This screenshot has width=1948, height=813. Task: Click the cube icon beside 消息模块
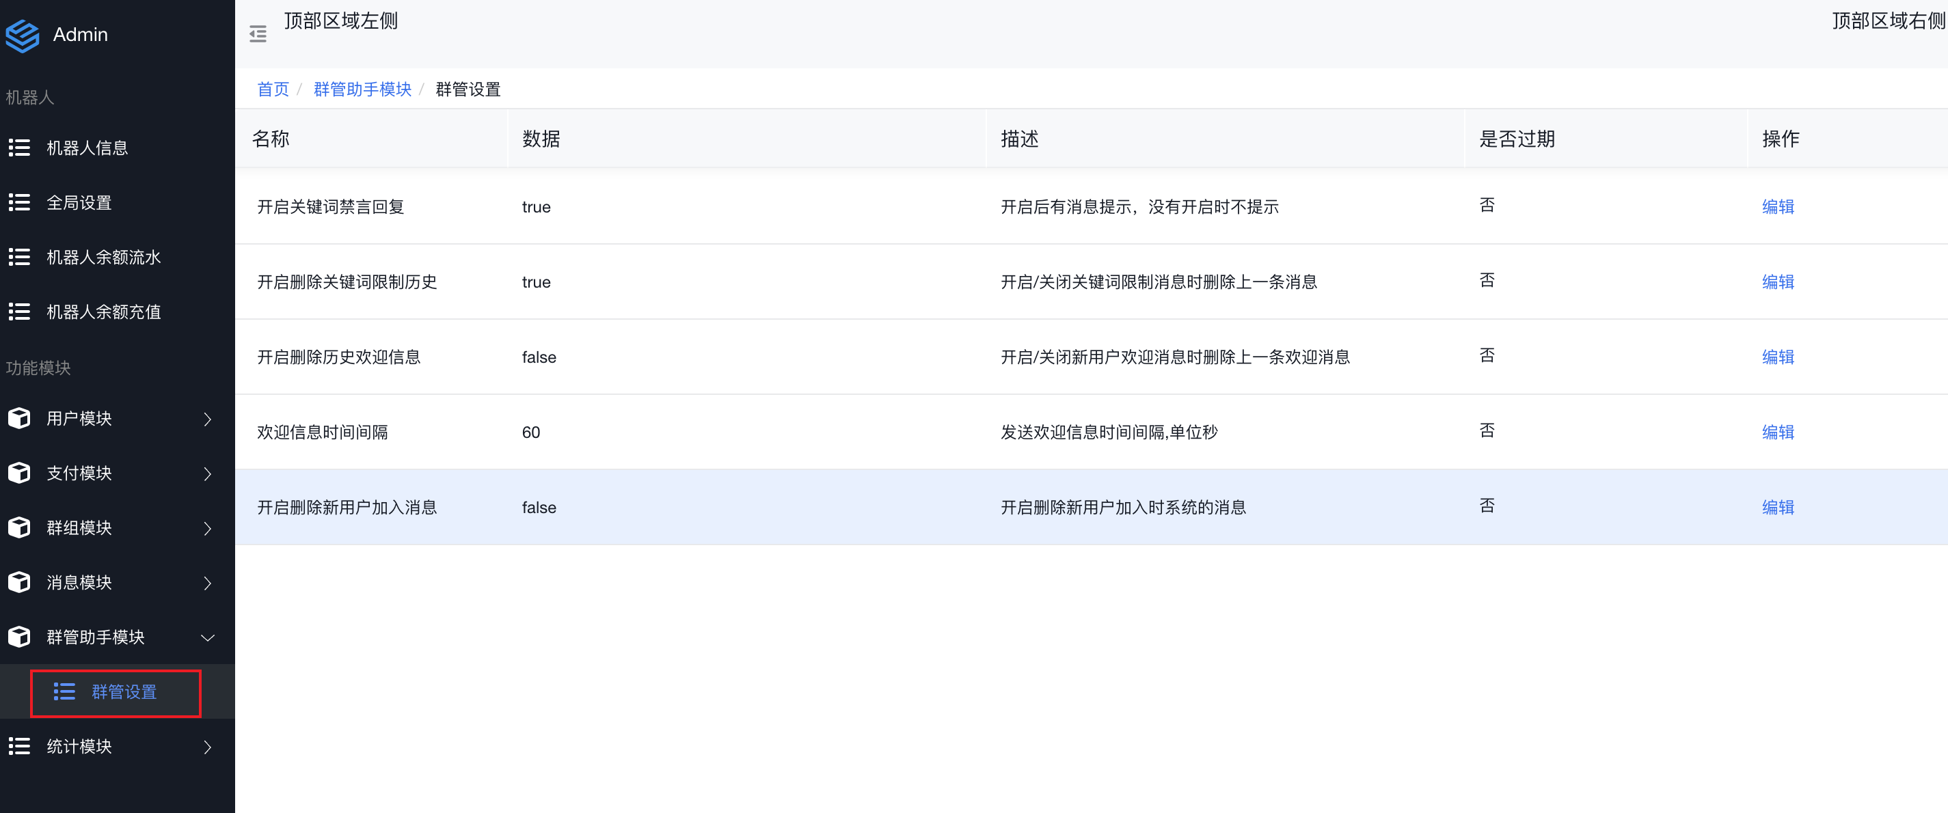[19, 582]
